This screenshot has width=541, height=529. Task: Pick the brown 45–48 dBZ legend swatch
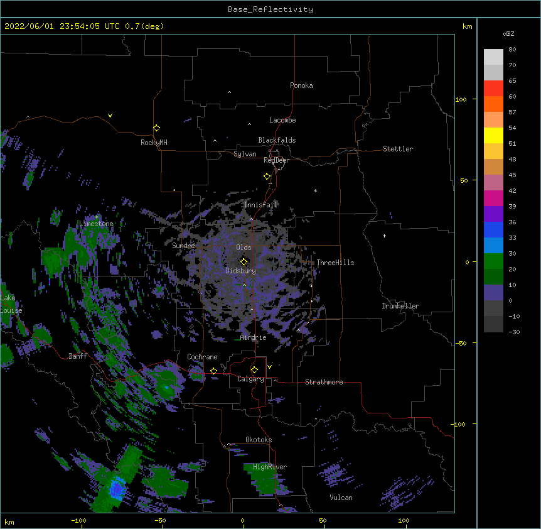493,166
